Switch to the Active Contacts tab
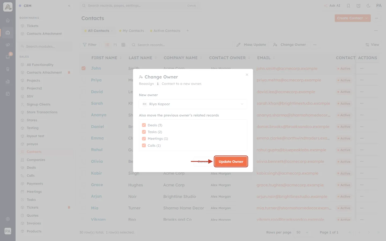Image resolution: width=386 pixels, height=241 pixels. (165, 31)
